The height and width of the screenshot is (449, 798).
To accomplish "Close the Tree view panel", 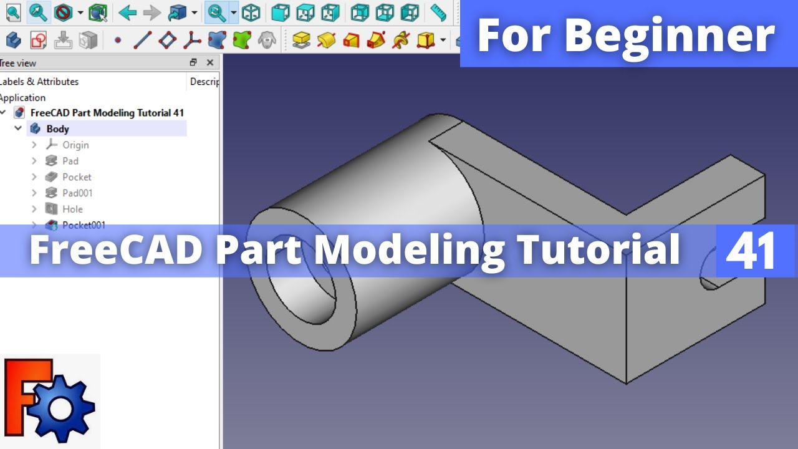I will click(210, 62).
